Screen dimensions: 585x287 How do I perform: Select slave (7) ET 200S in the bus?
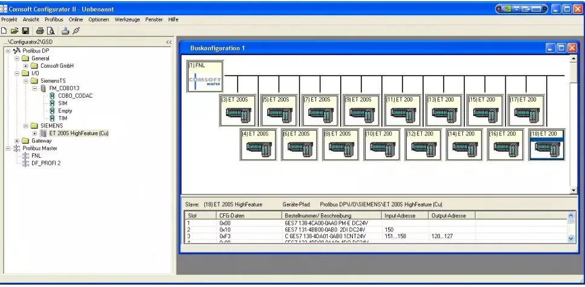coord(320,111)
